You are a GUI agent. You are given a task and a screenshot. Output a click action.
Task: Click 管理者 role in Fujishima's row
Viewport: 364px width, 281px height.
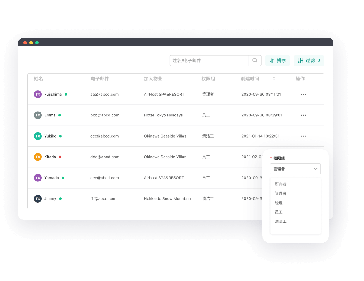208,95
